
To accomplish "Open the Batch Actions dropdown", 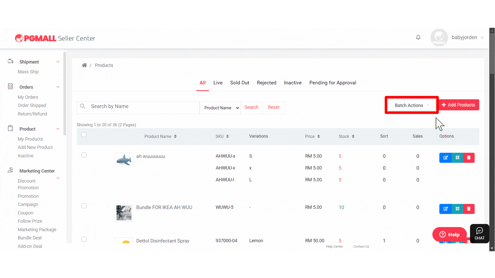I will [411, 105].
